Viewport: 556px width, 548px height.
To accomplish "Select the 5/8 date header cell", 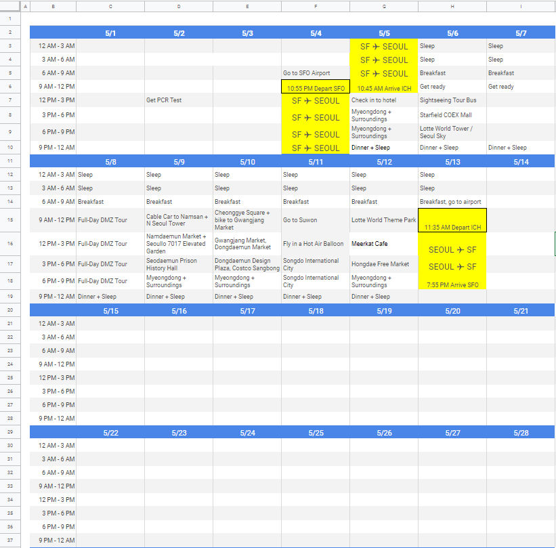I will tap(110, 162).
